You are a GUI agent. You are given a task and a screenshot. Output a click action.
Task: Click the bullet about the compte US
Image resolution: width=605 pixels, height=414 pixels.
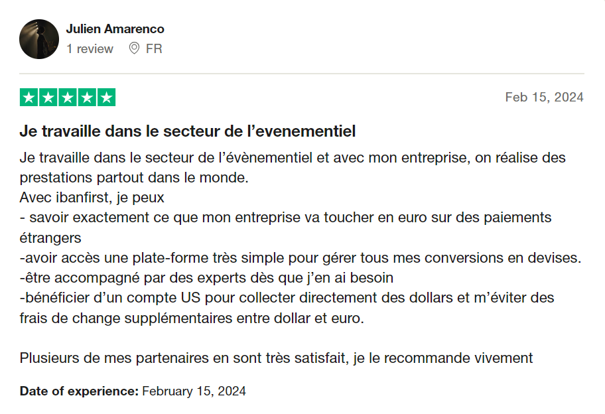pyautogui.click(x=287, y=297)
